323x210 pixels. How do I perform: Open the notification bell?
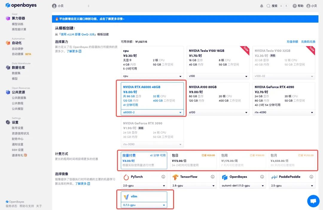coord(262,6)
